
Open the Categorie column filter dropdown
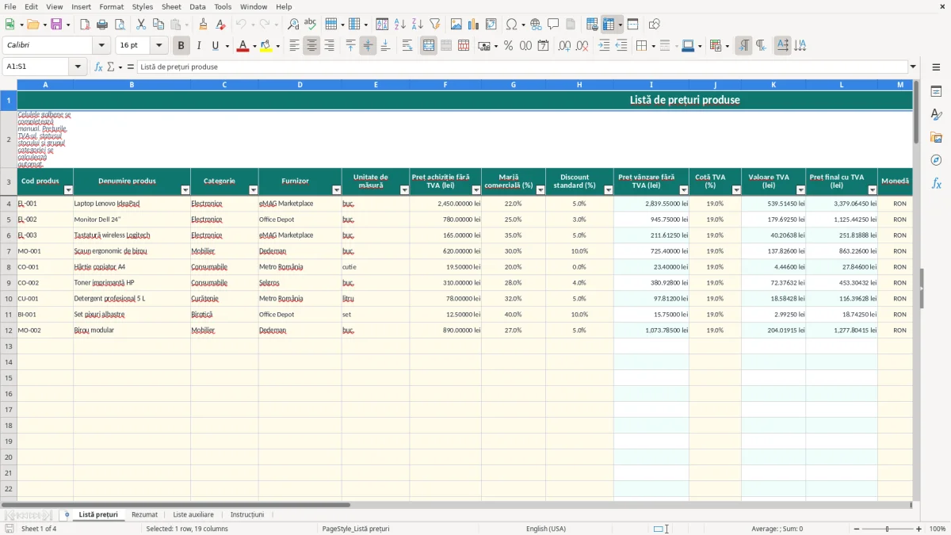click(x=254, y=190)
